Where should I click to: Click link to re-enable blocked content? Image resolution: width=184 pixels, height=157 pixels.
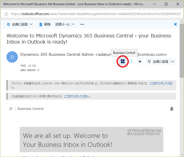pyautogui.click(x=161, y=83)
